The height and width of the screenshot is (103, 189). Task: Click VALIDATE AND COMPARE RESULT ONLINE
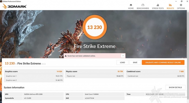[163, 62]
